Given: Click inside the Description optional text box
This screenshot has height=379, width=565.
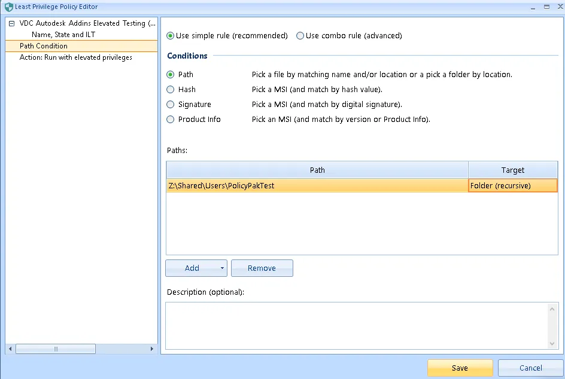Looking at the screenshot, I should [x=356, y=325].
